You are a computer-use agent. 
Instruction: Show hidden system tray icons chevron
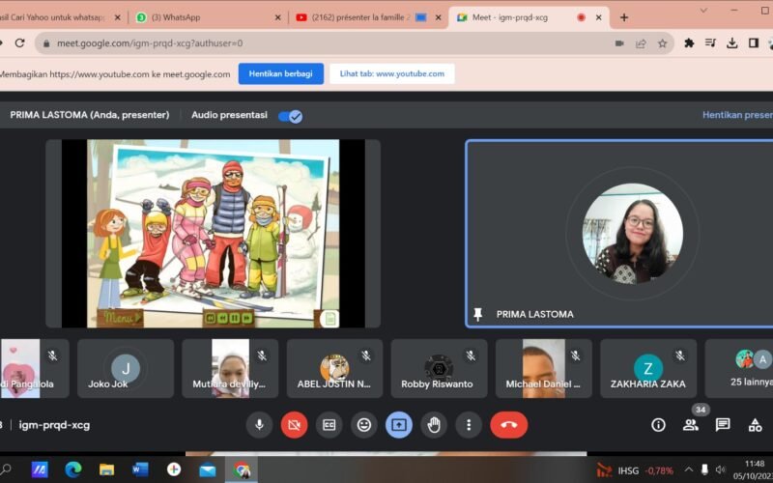pyautogui.click(x=689, y=470)
